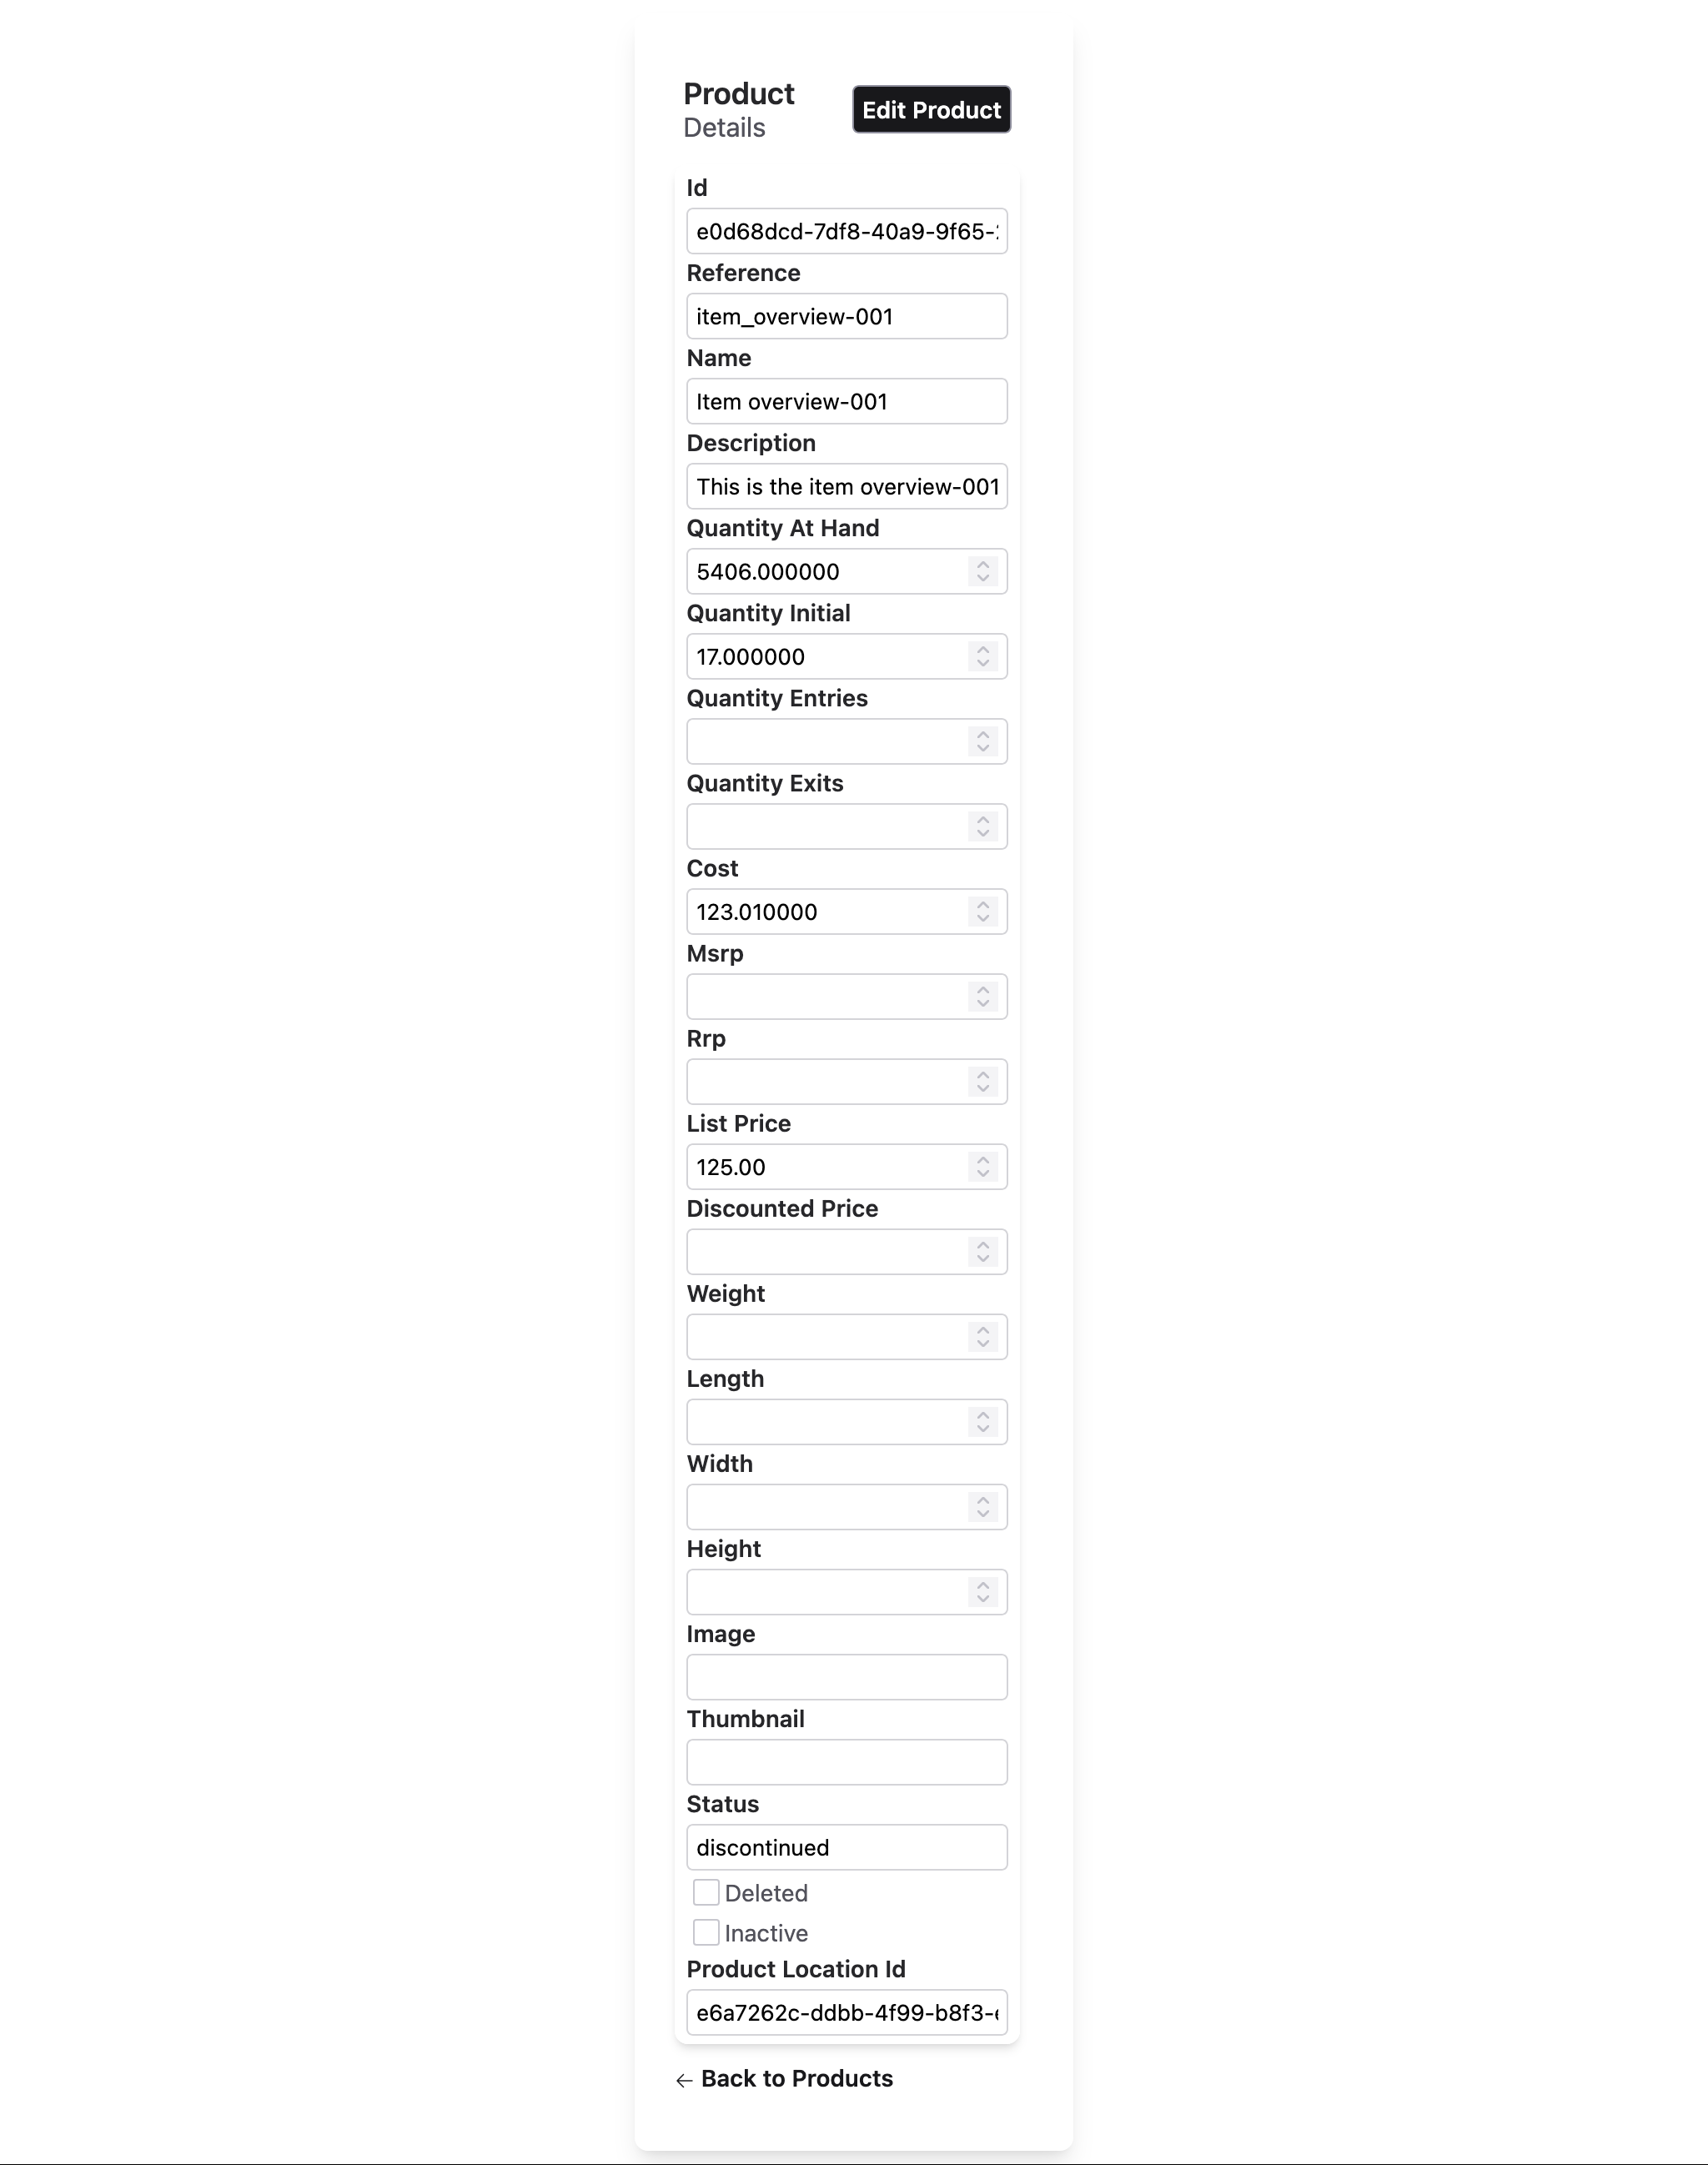This screenshot has height=2165, width=1708.
Task: Click the Height field stepper arrows
Action: point(982,1591)
